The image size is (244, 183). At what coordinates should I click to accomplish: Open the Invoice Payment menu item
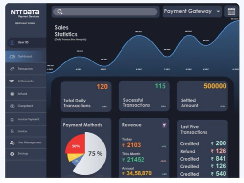(26, 119)
